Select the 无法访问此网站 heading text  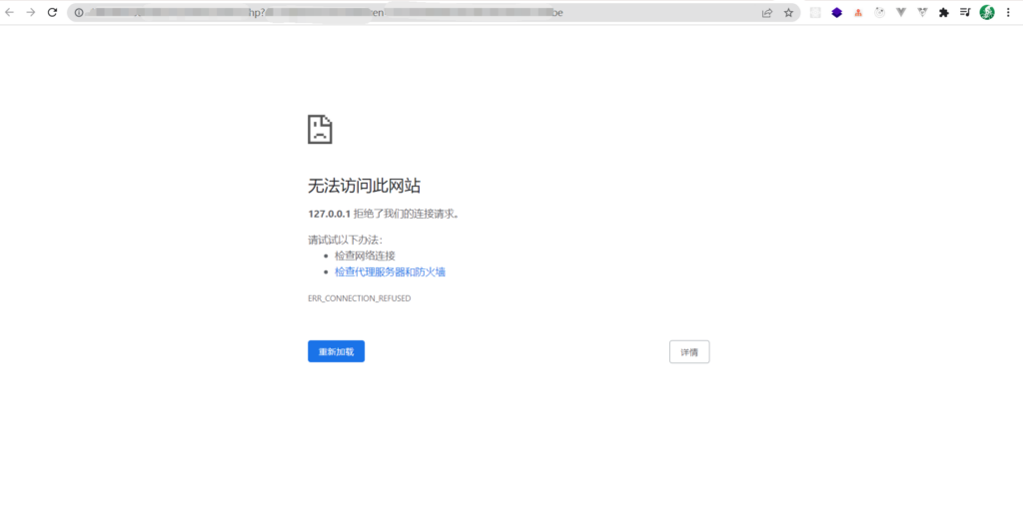coord(364,186)
